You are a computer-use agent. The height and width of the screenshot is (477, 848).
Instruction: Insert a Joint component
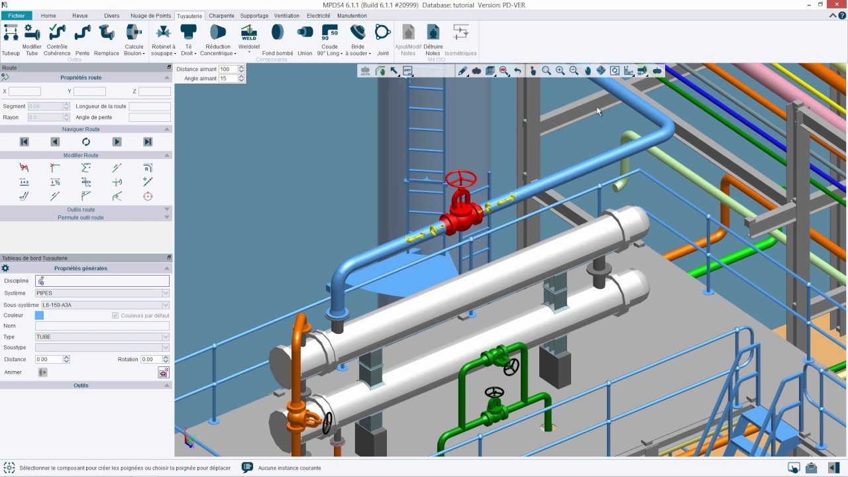tap(383, 40)
